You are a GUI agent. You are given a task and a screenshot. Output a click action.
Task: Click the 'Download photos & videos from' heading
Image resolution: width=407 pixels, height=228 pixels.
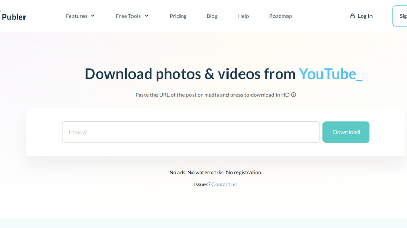coord(190,74)
